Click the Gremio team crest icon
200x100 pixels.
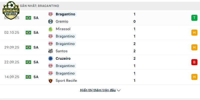50,21
